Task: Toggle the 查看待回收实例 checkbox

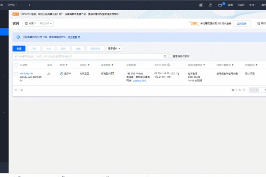Action: click(x=171, y=56)
